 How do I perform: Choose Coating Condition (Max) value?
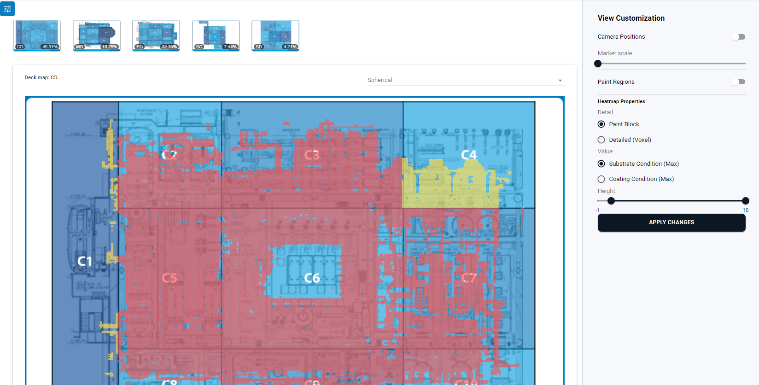[x=601, y=179]
